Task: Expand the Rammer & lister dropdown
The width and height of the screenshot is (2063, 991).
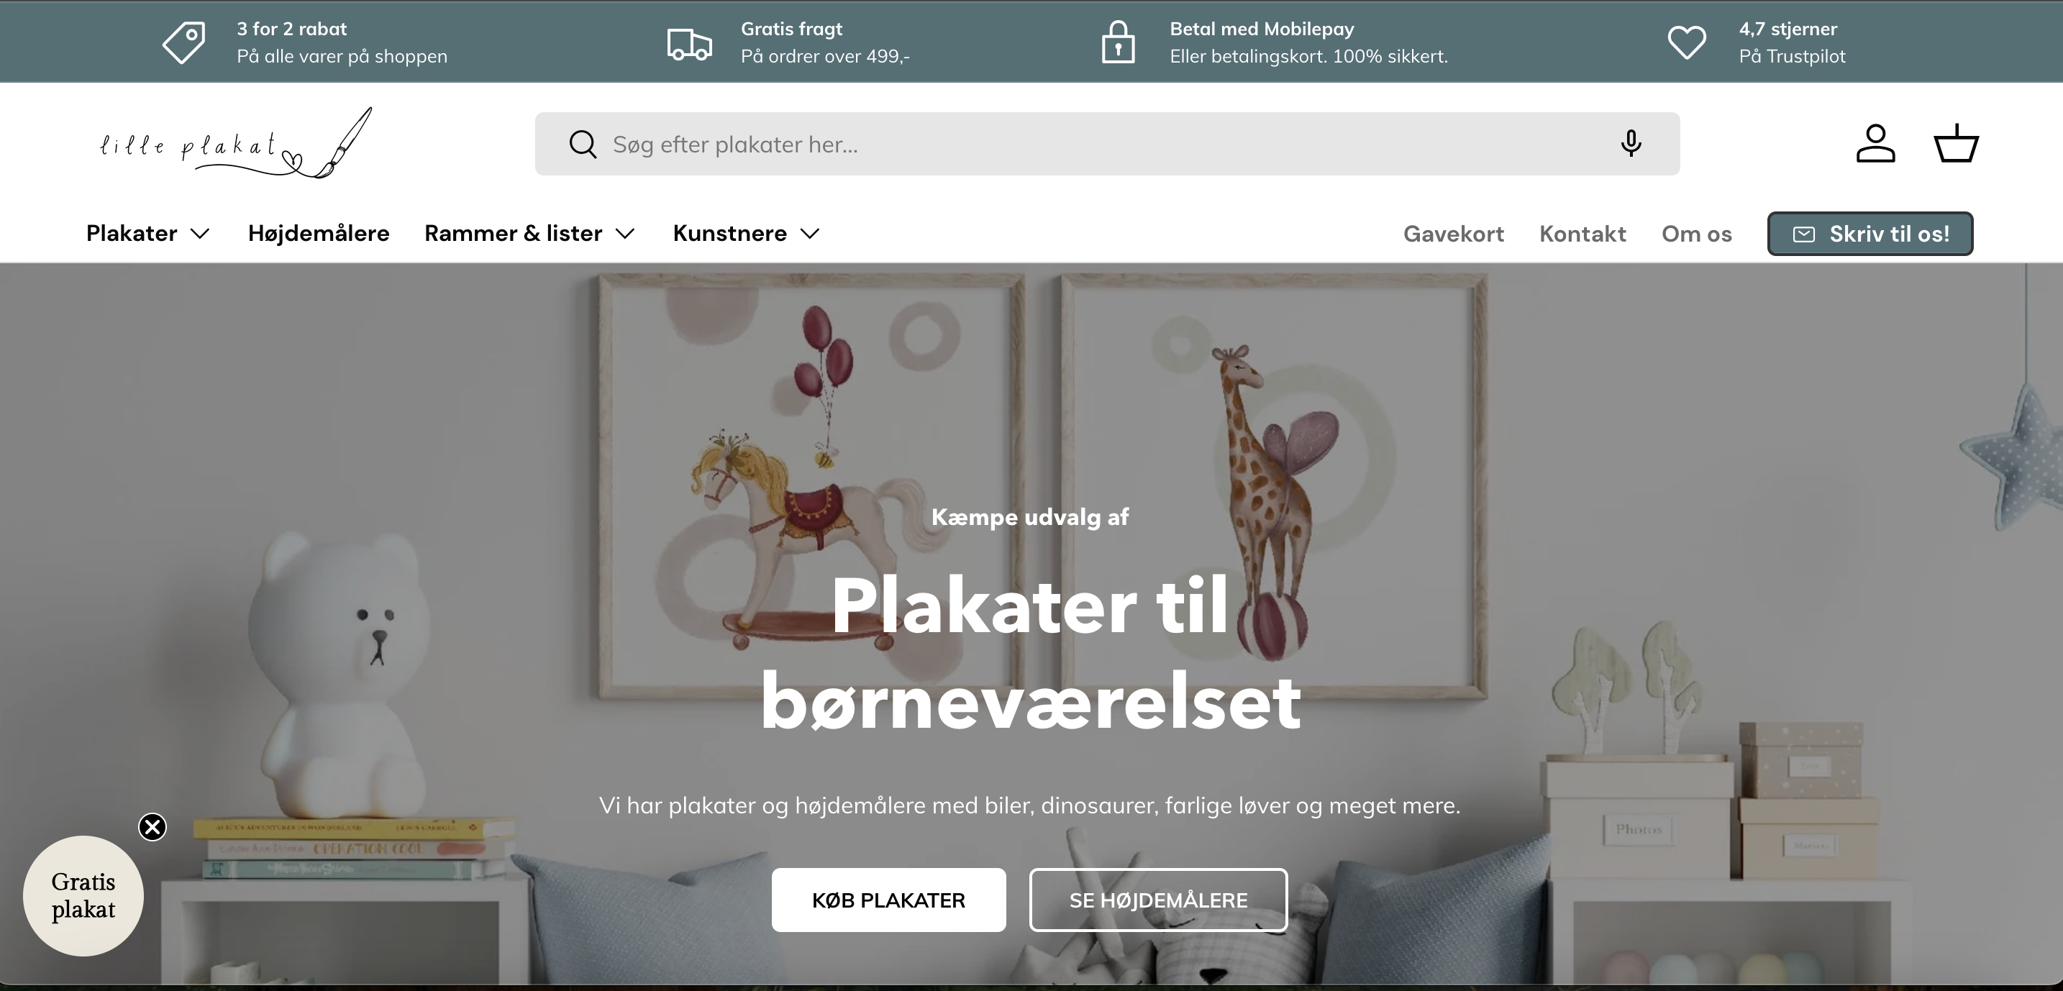Action: pyautogui.click(x=530, y=233)
